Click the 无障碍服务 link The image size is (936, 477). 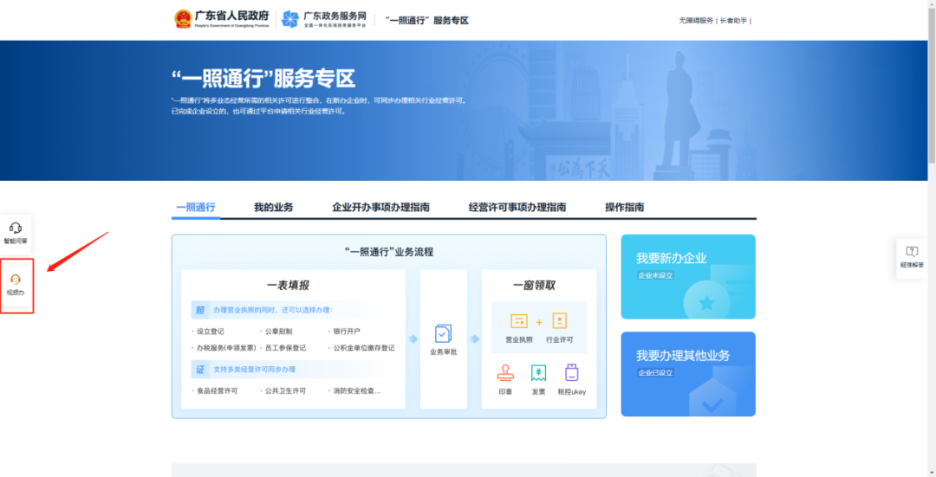696,20
